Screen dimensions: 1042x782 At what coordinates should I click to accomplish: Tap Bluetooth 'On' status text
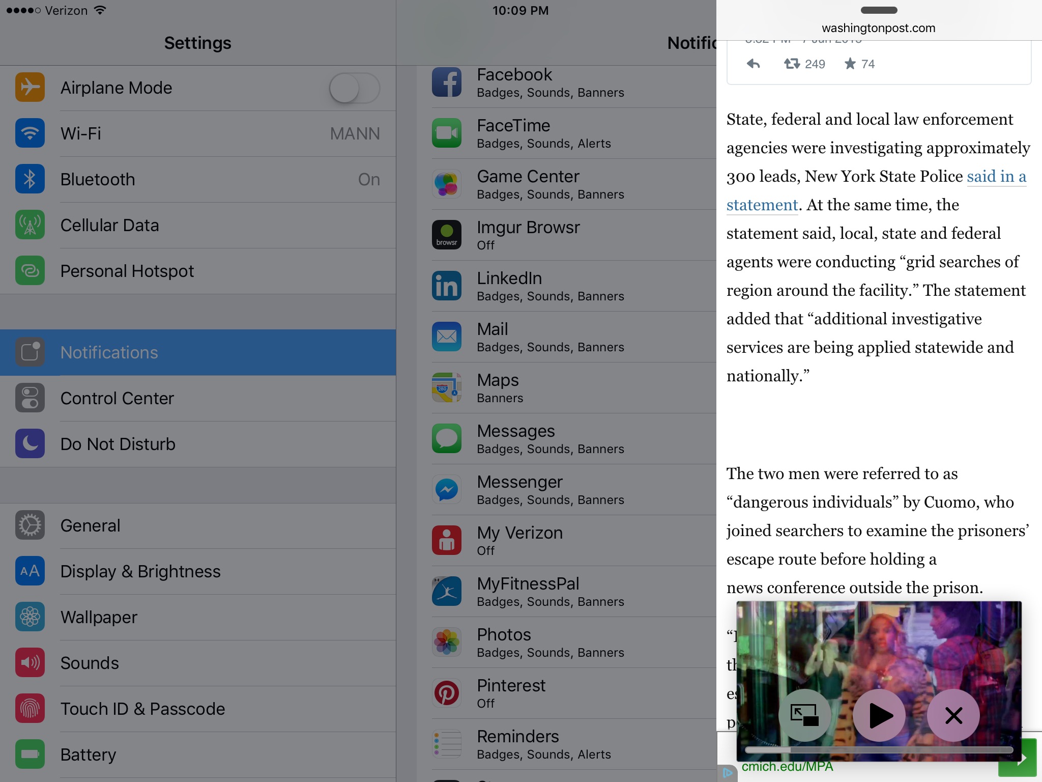pyautogui.click(x=369, y=179)
